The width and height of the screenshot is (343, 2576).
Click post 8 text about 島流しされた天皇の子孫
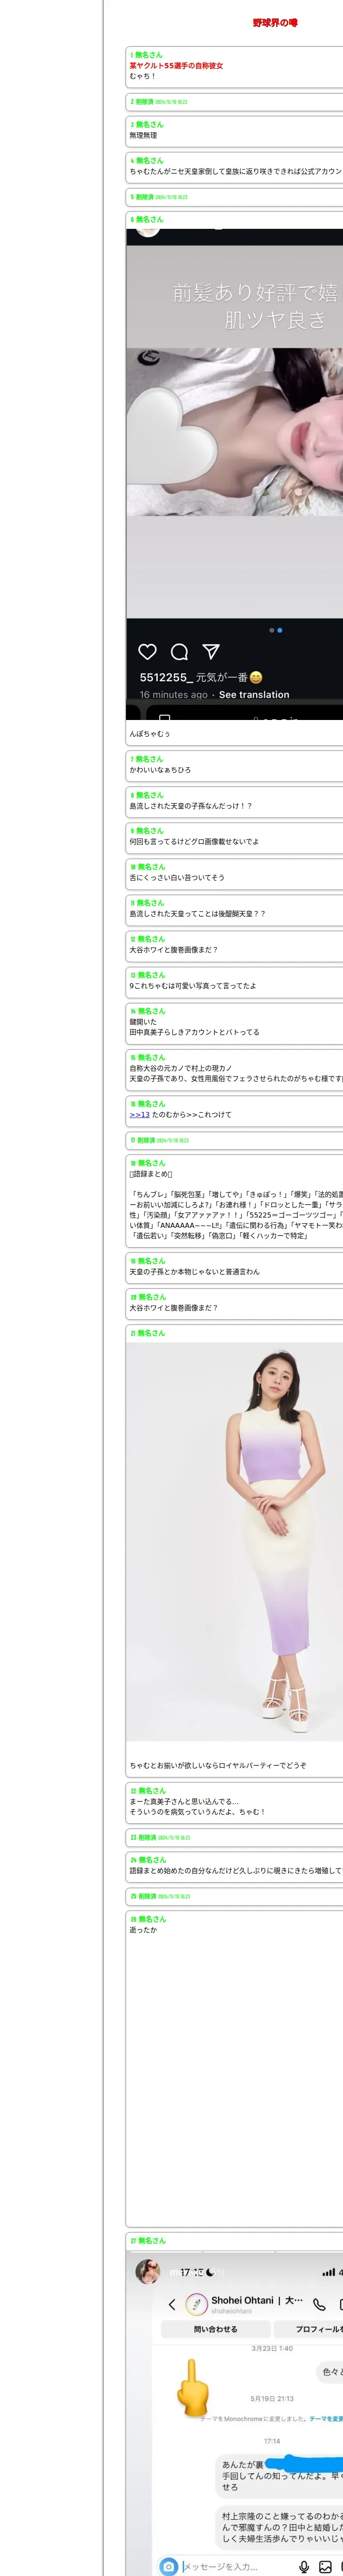[191, 805]
